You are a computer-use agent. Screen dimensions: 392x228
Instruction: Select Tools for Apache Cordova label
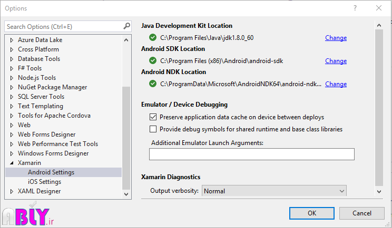point(54,116)
